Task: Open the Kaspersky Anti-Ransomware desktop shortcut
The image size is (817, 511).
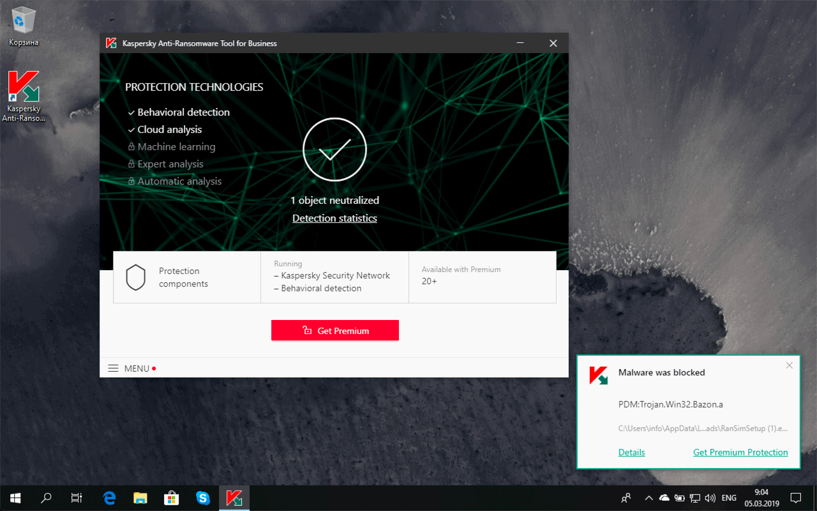Action: click(24, 88)
